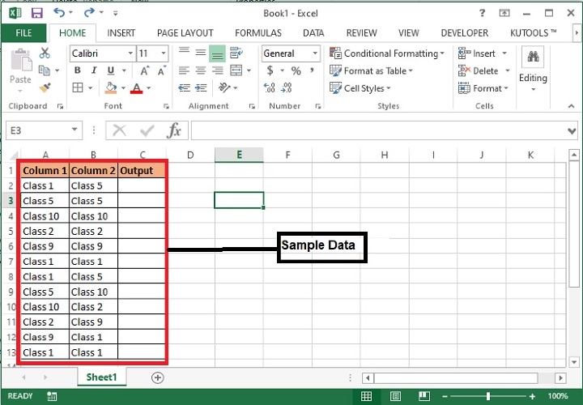Switch to the DATA tab
Image resolution: width=583 pixels, height=405 pixels.
[x=313, y=32]
